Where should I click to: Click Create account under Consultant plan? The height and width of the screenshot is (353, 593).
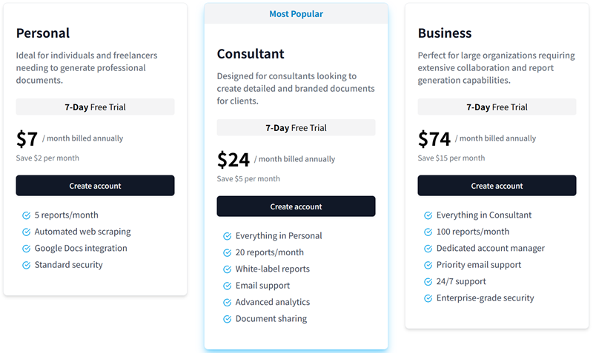pyautogui.click(x=296, y=206)
